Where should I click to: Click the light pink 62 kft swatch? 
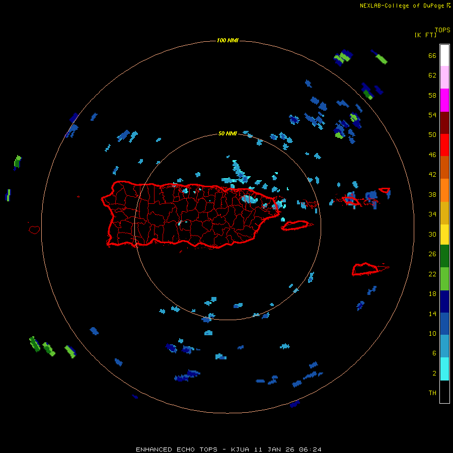pos(444,77)
